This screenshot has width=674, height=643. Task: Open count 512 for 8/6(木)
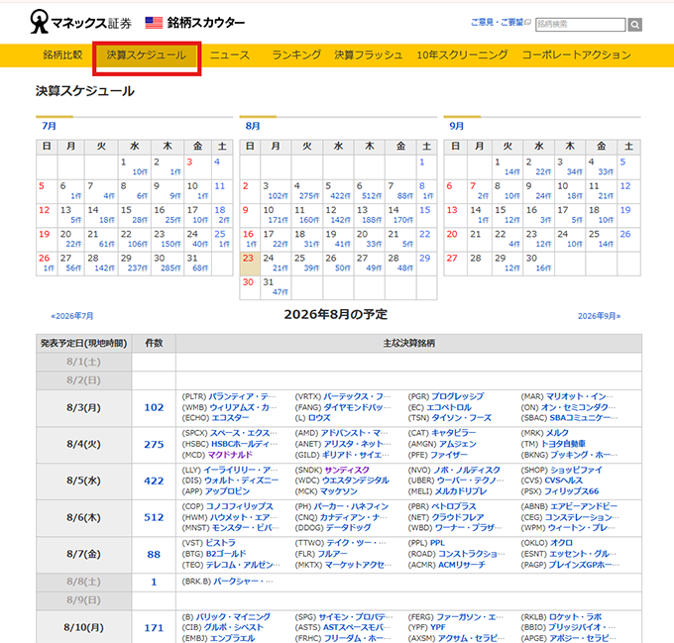tap(154, 517)
